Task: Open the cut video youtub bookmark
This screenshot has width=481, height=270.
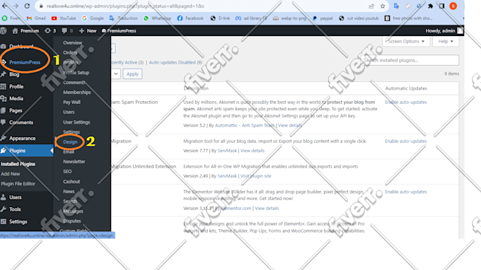Action: click(x=359, y=18)
